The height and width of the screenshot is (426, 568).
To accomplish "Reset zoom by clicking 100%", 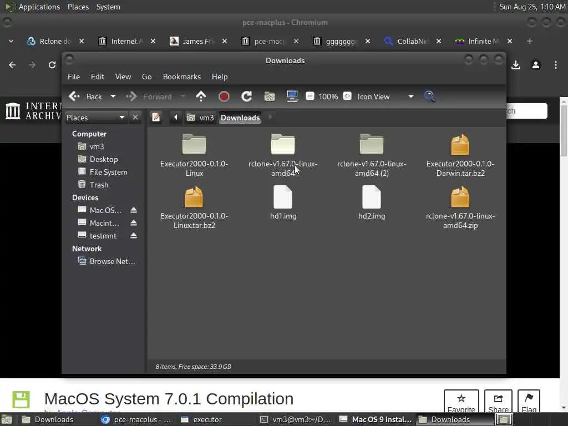I will pos(328,97).
